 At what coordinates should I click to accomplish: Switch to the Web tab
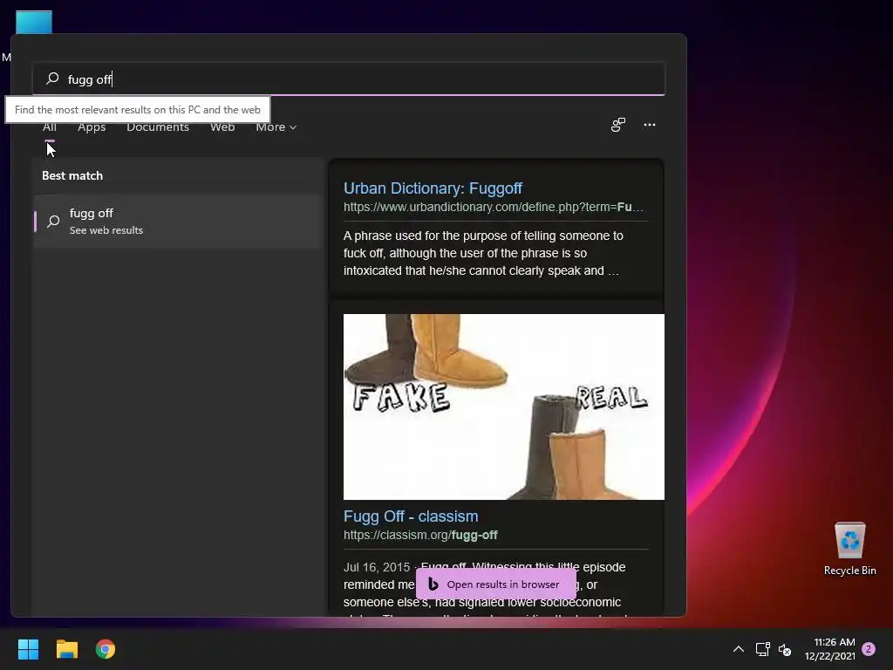pyautogui.click(x=222, y=127)
